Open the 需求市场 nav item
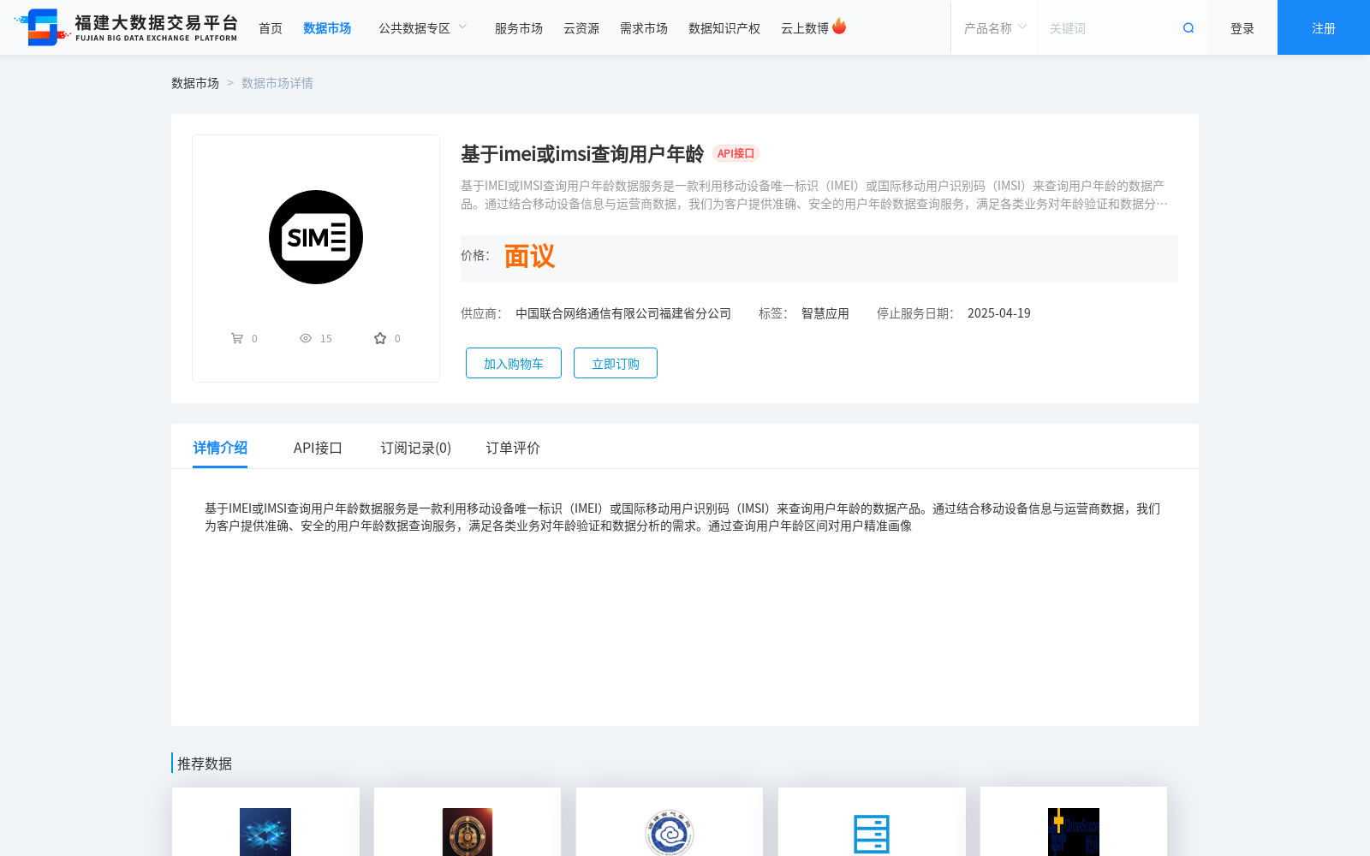The image size is (1370, 856). (644, 28)
